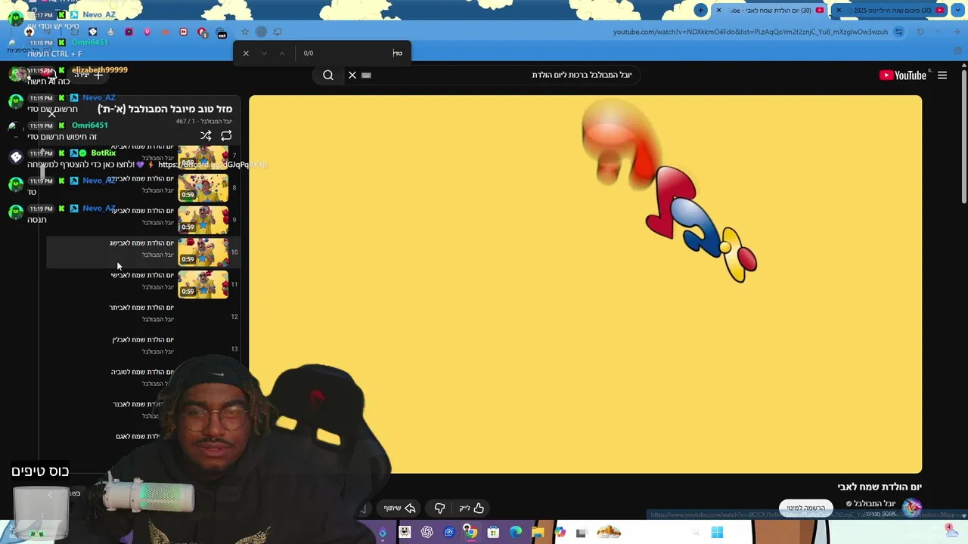Bookmark this page with the star
This screenshot has height=544, width=968.
point(245,32)
